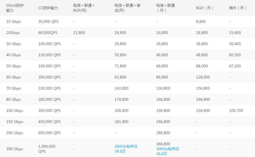255x157 pixels.
Task: Click the 261,800 price cell
Action: [121, 122]
